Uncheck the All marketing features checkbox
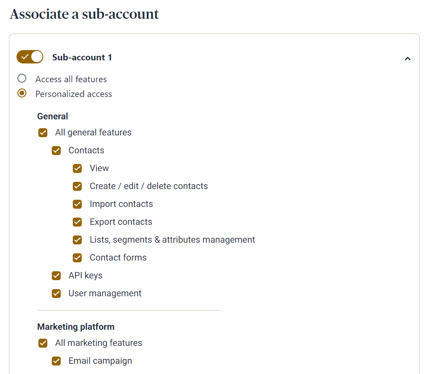This screenshot has width=430, height=374. (x=43, y=343)
